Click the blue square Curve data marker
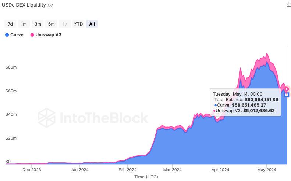 pos(287,95)
